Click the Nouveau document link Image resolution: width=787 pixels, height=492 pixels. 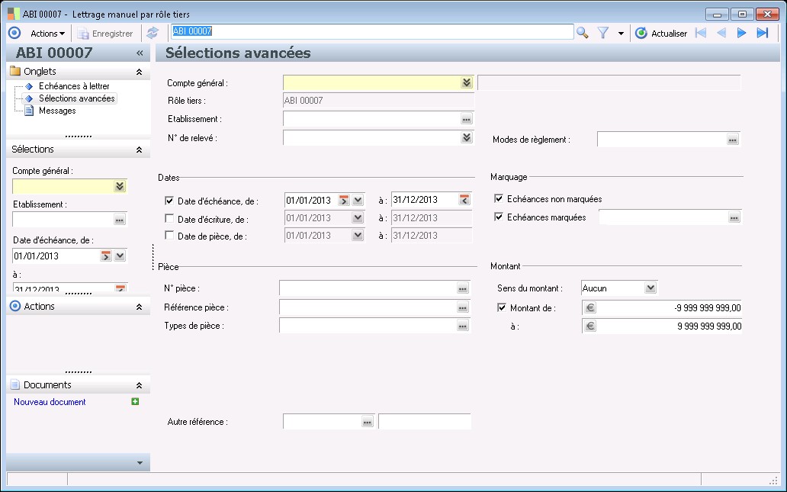(50, 402)
